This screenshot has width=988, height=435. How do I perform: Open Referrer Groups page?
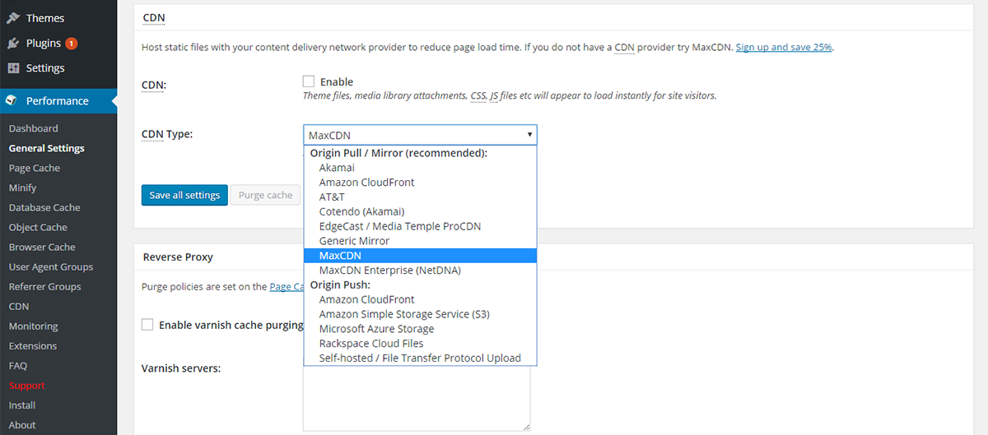45,286
